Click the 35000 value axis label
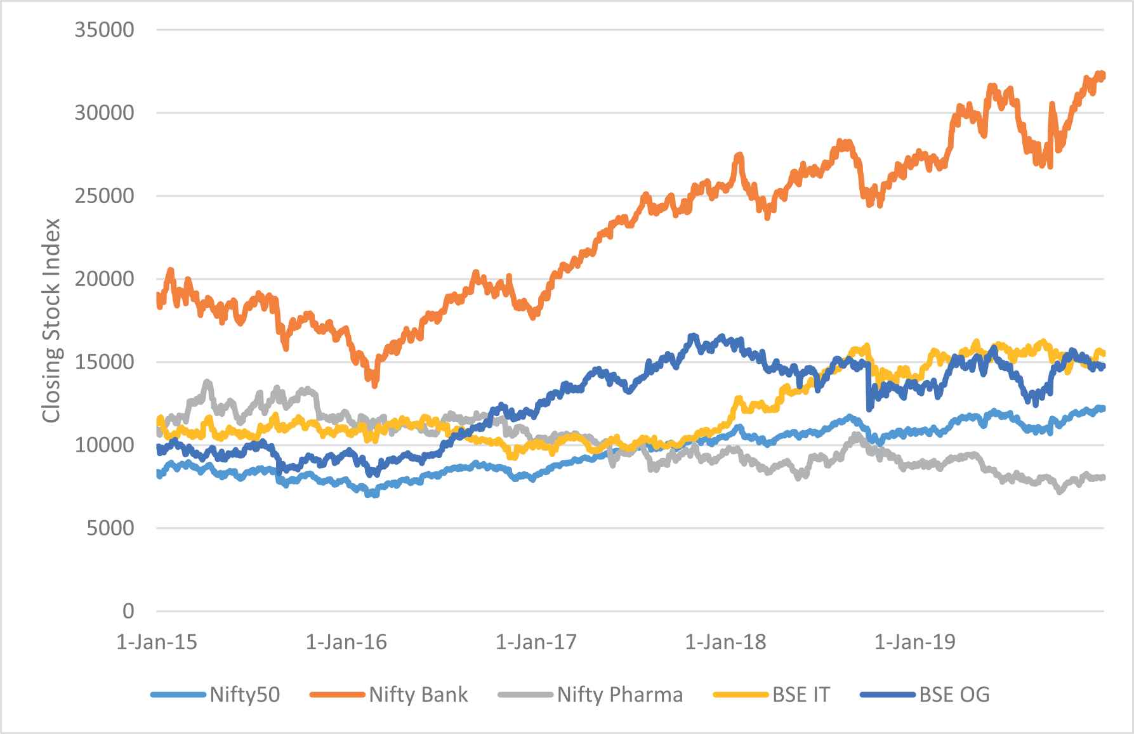This screenshot has width=1134, height=734. point(105,30)
